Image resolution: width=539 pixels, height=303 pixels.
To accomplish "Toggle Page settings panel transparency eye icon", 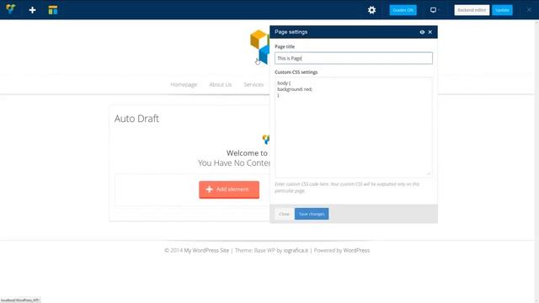I will (x=422, y=32).
